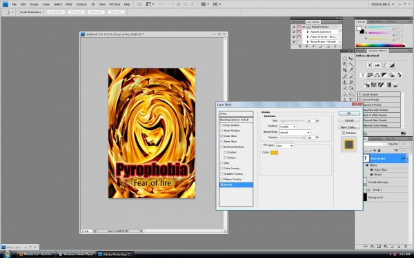The width and height of the screenshot is (414, 258).
Task: Toggle the Preview checkbox in Layer Style
Action: coord(344,133)
